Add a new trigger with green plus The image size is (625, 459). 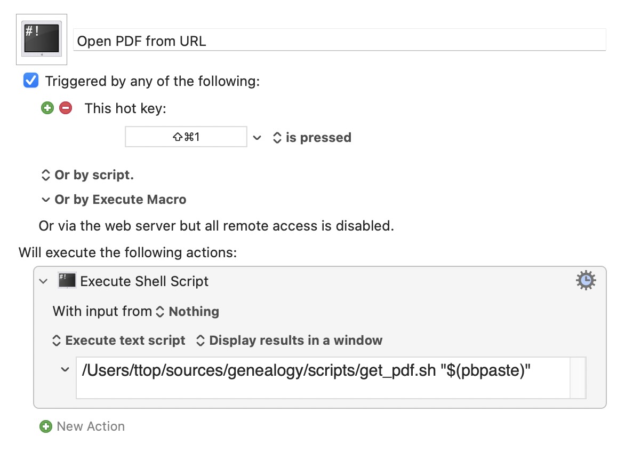[47, 108]
